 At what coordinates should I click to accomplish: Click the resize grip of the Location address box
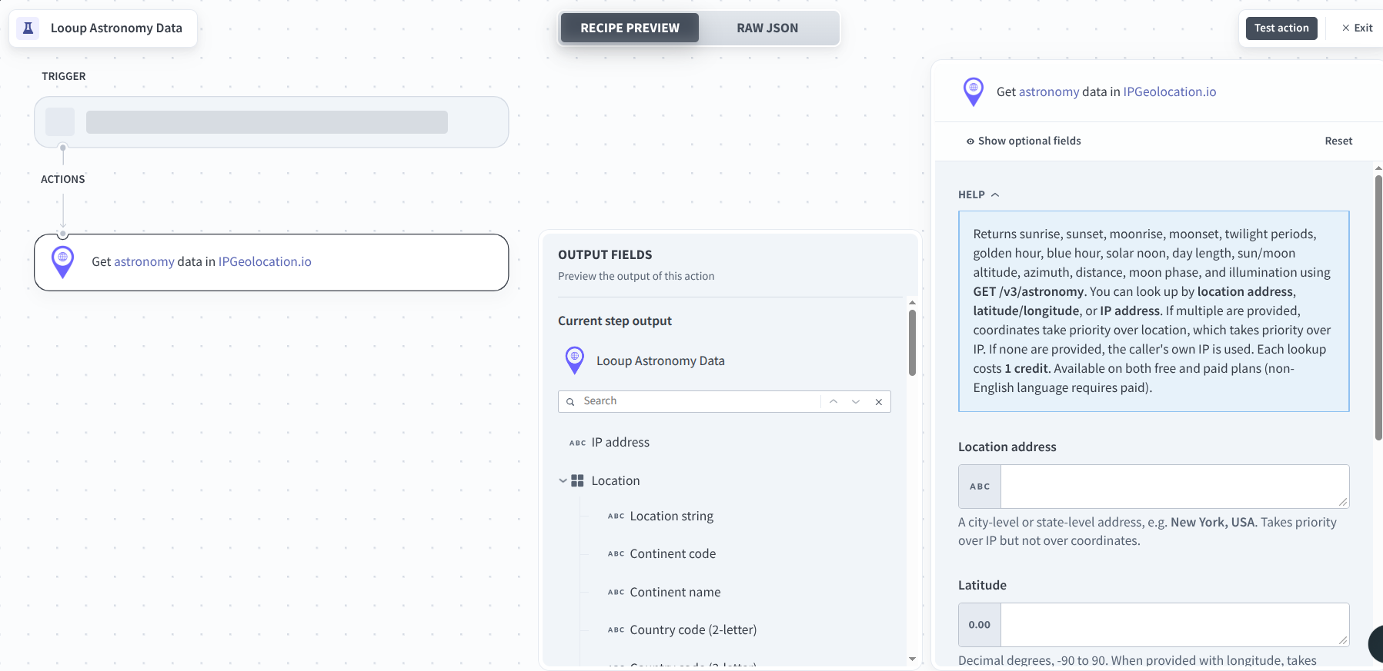click(x=1343, y=502)
